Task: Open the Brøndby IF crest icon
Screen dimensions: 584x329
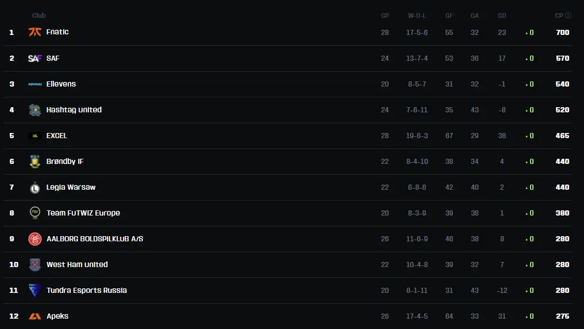Action: point(35,162)
